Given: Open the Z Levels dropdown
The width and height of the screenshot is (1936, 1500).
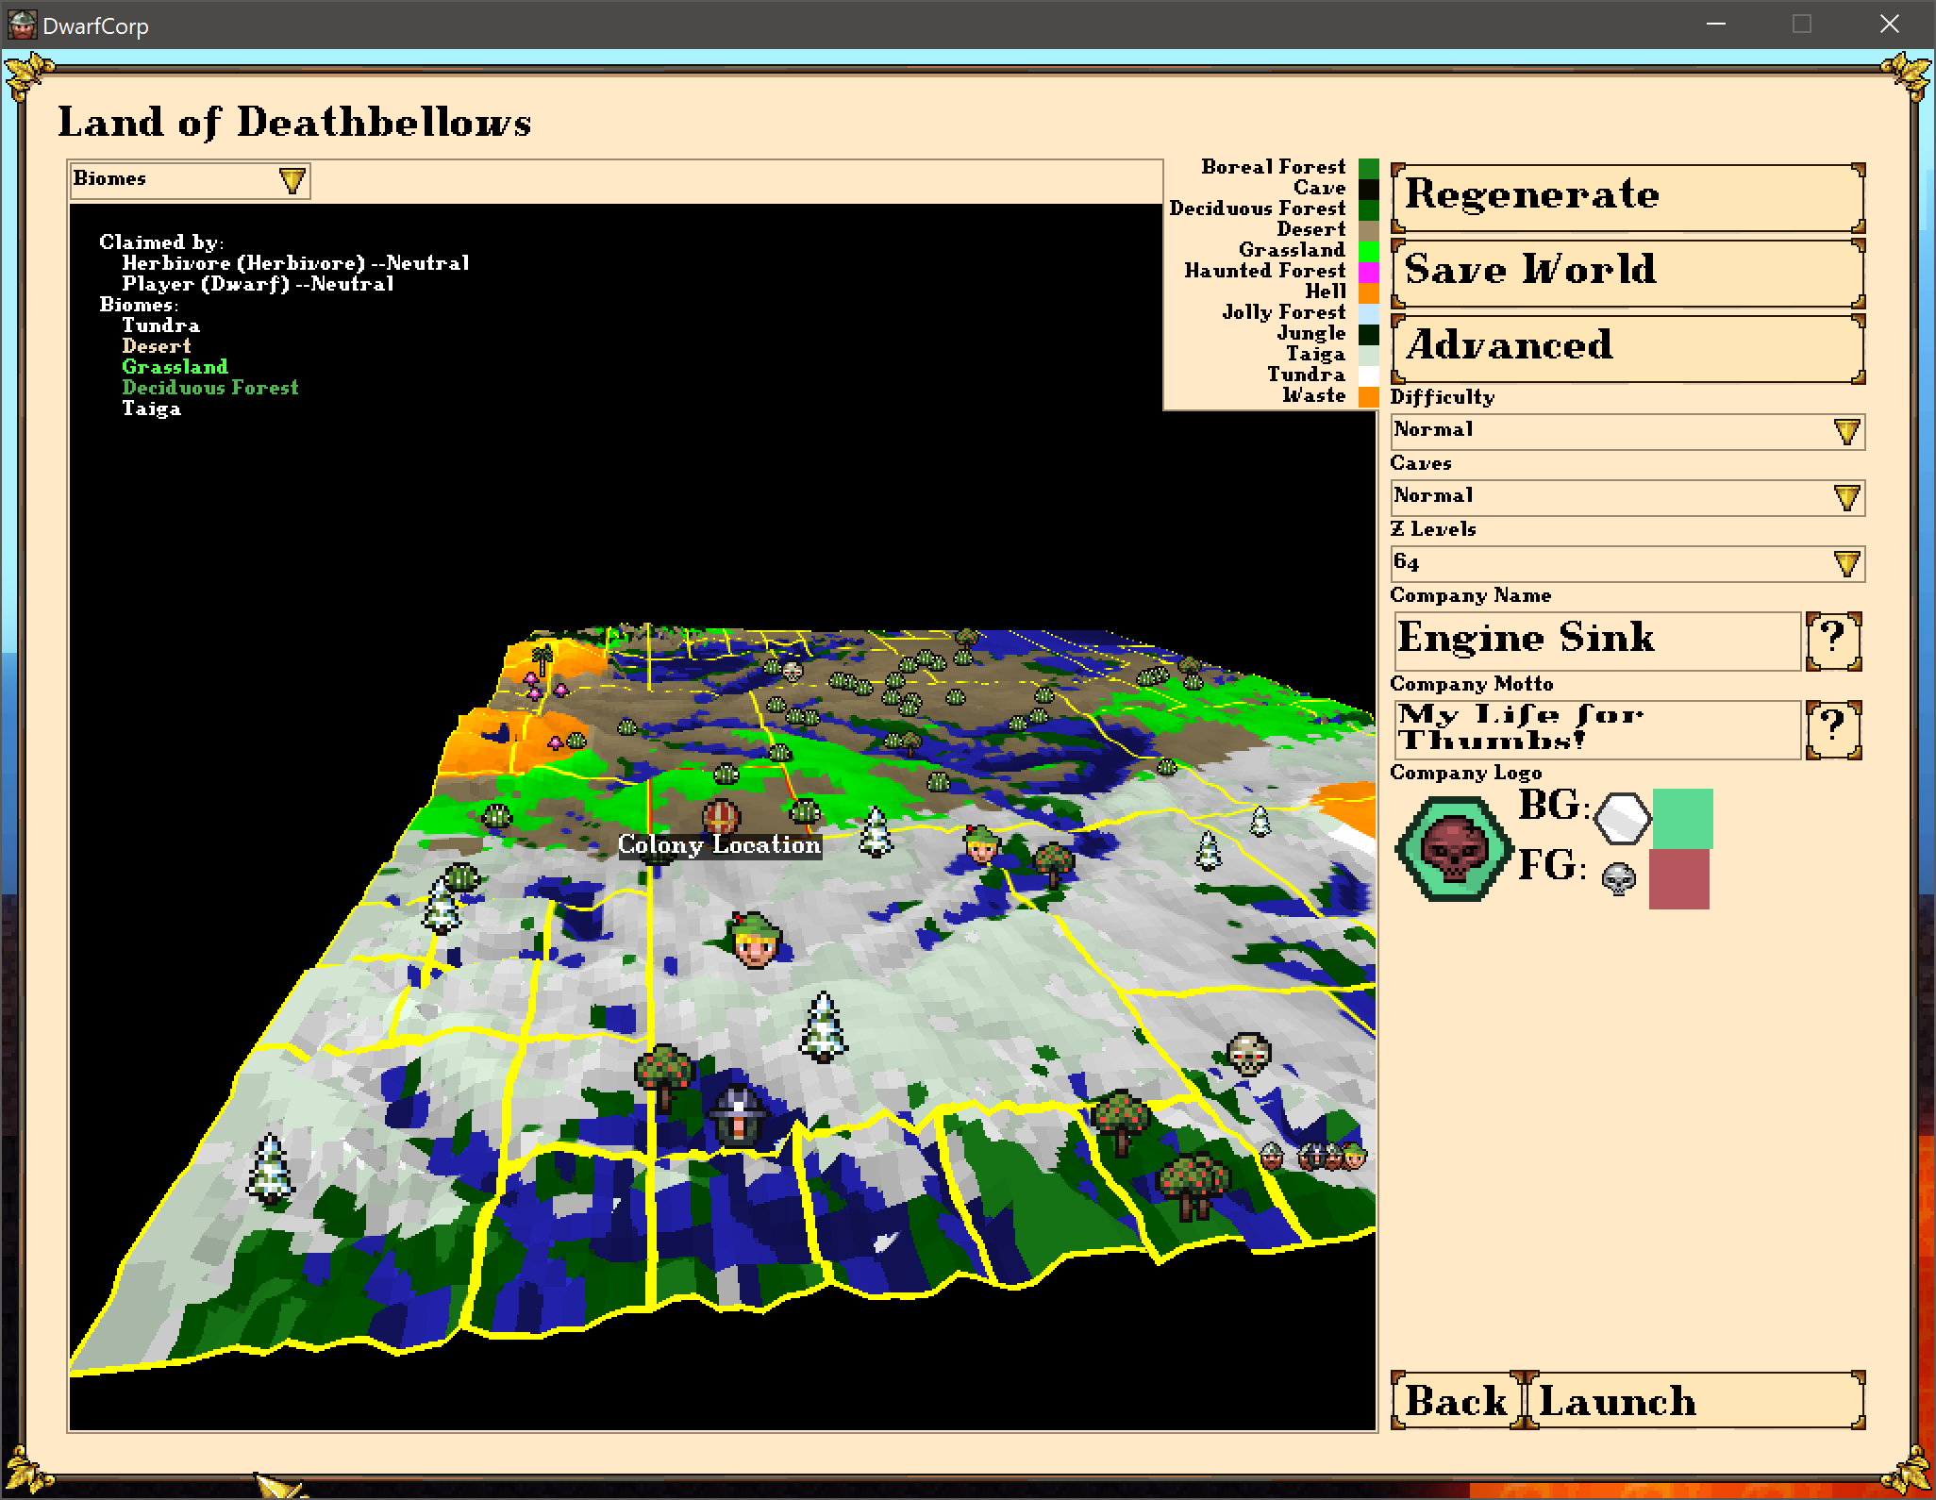Looking at the screenshot, I should coord(1627,563).
